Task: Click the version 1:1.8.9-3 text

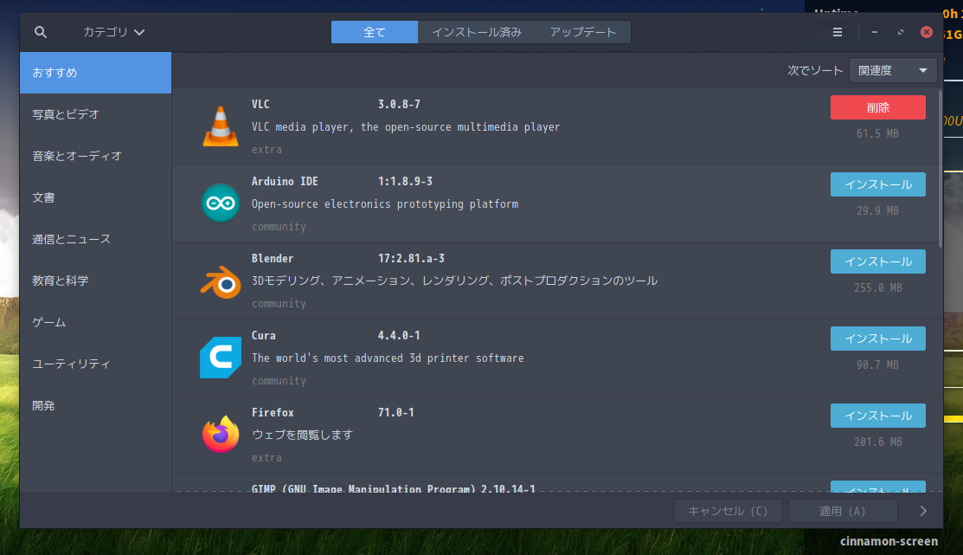Action: point(405,181)
